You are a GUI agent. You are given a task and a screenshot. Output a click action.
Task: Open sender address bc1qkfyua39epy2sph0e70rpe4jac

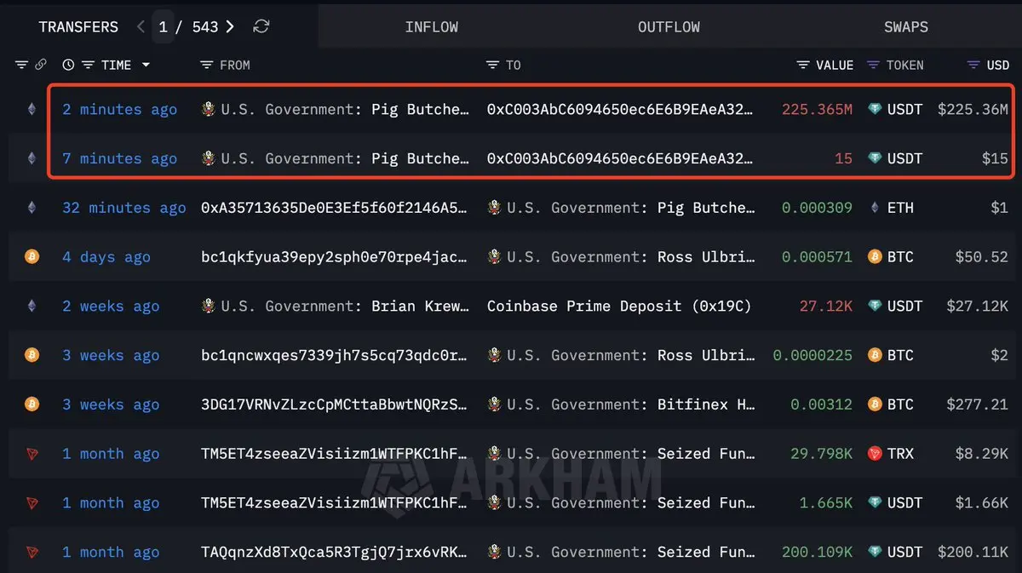(334, 257)
